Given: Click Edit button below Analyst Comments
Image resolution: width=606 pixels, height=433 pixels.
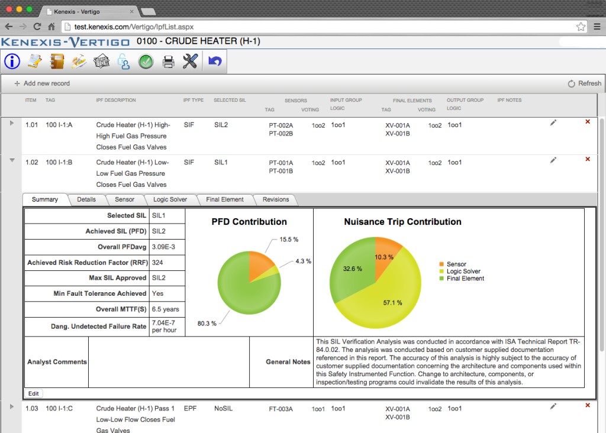Looking at the screenshot, I should (34, 393).
